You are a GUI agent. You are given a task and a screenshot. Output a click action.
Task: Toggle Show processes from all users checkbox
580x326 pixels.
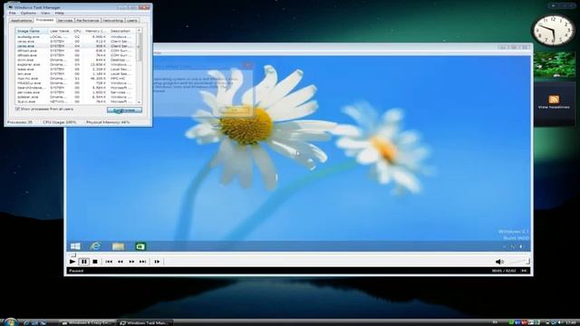coord(17,109)
